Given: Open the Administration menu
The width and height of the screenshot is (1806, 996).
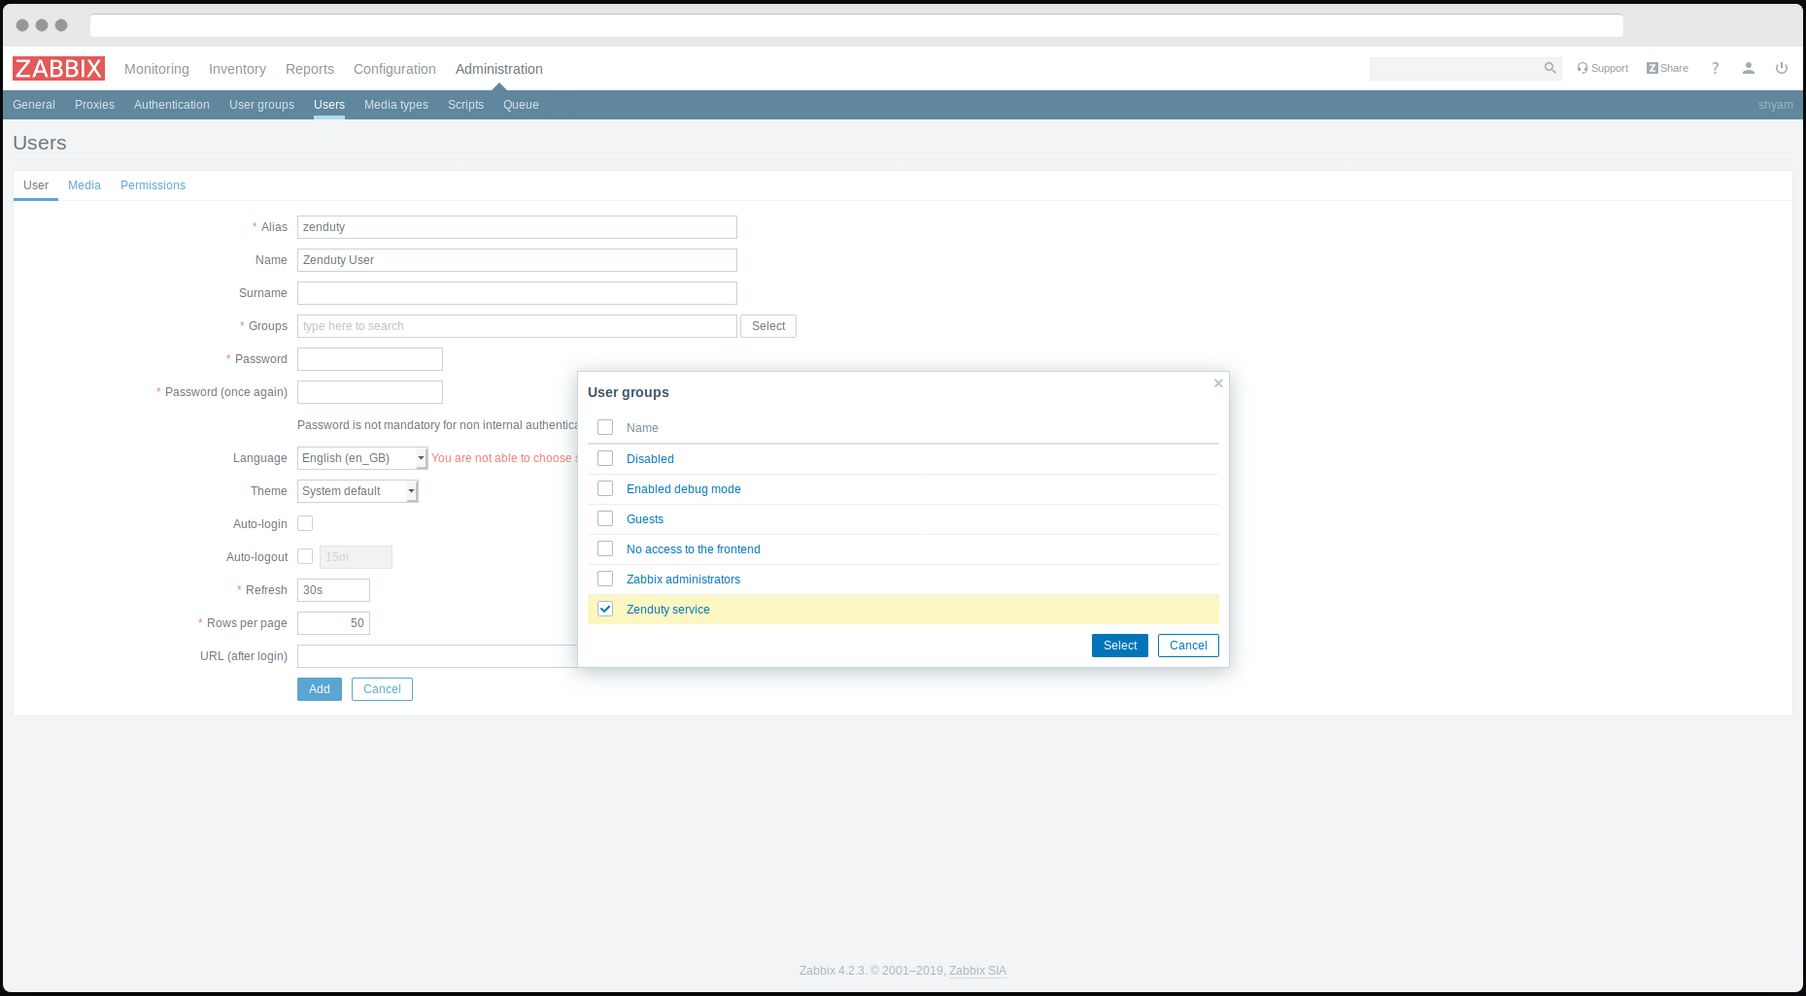Looking at the screenshot, I should point(499,69).
